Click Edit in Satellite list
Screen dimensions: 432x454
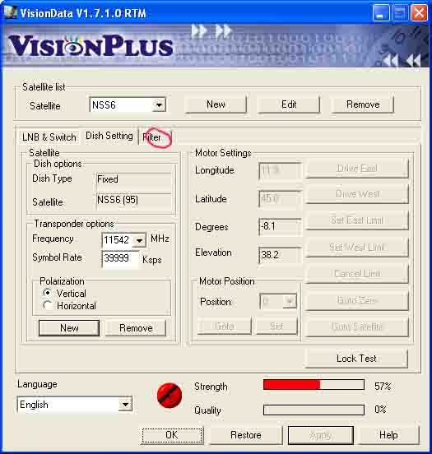(289, 104)
